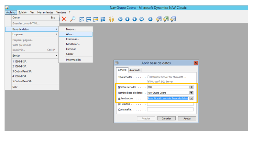Open recent file 1 1596-BISA

(32, 62)
